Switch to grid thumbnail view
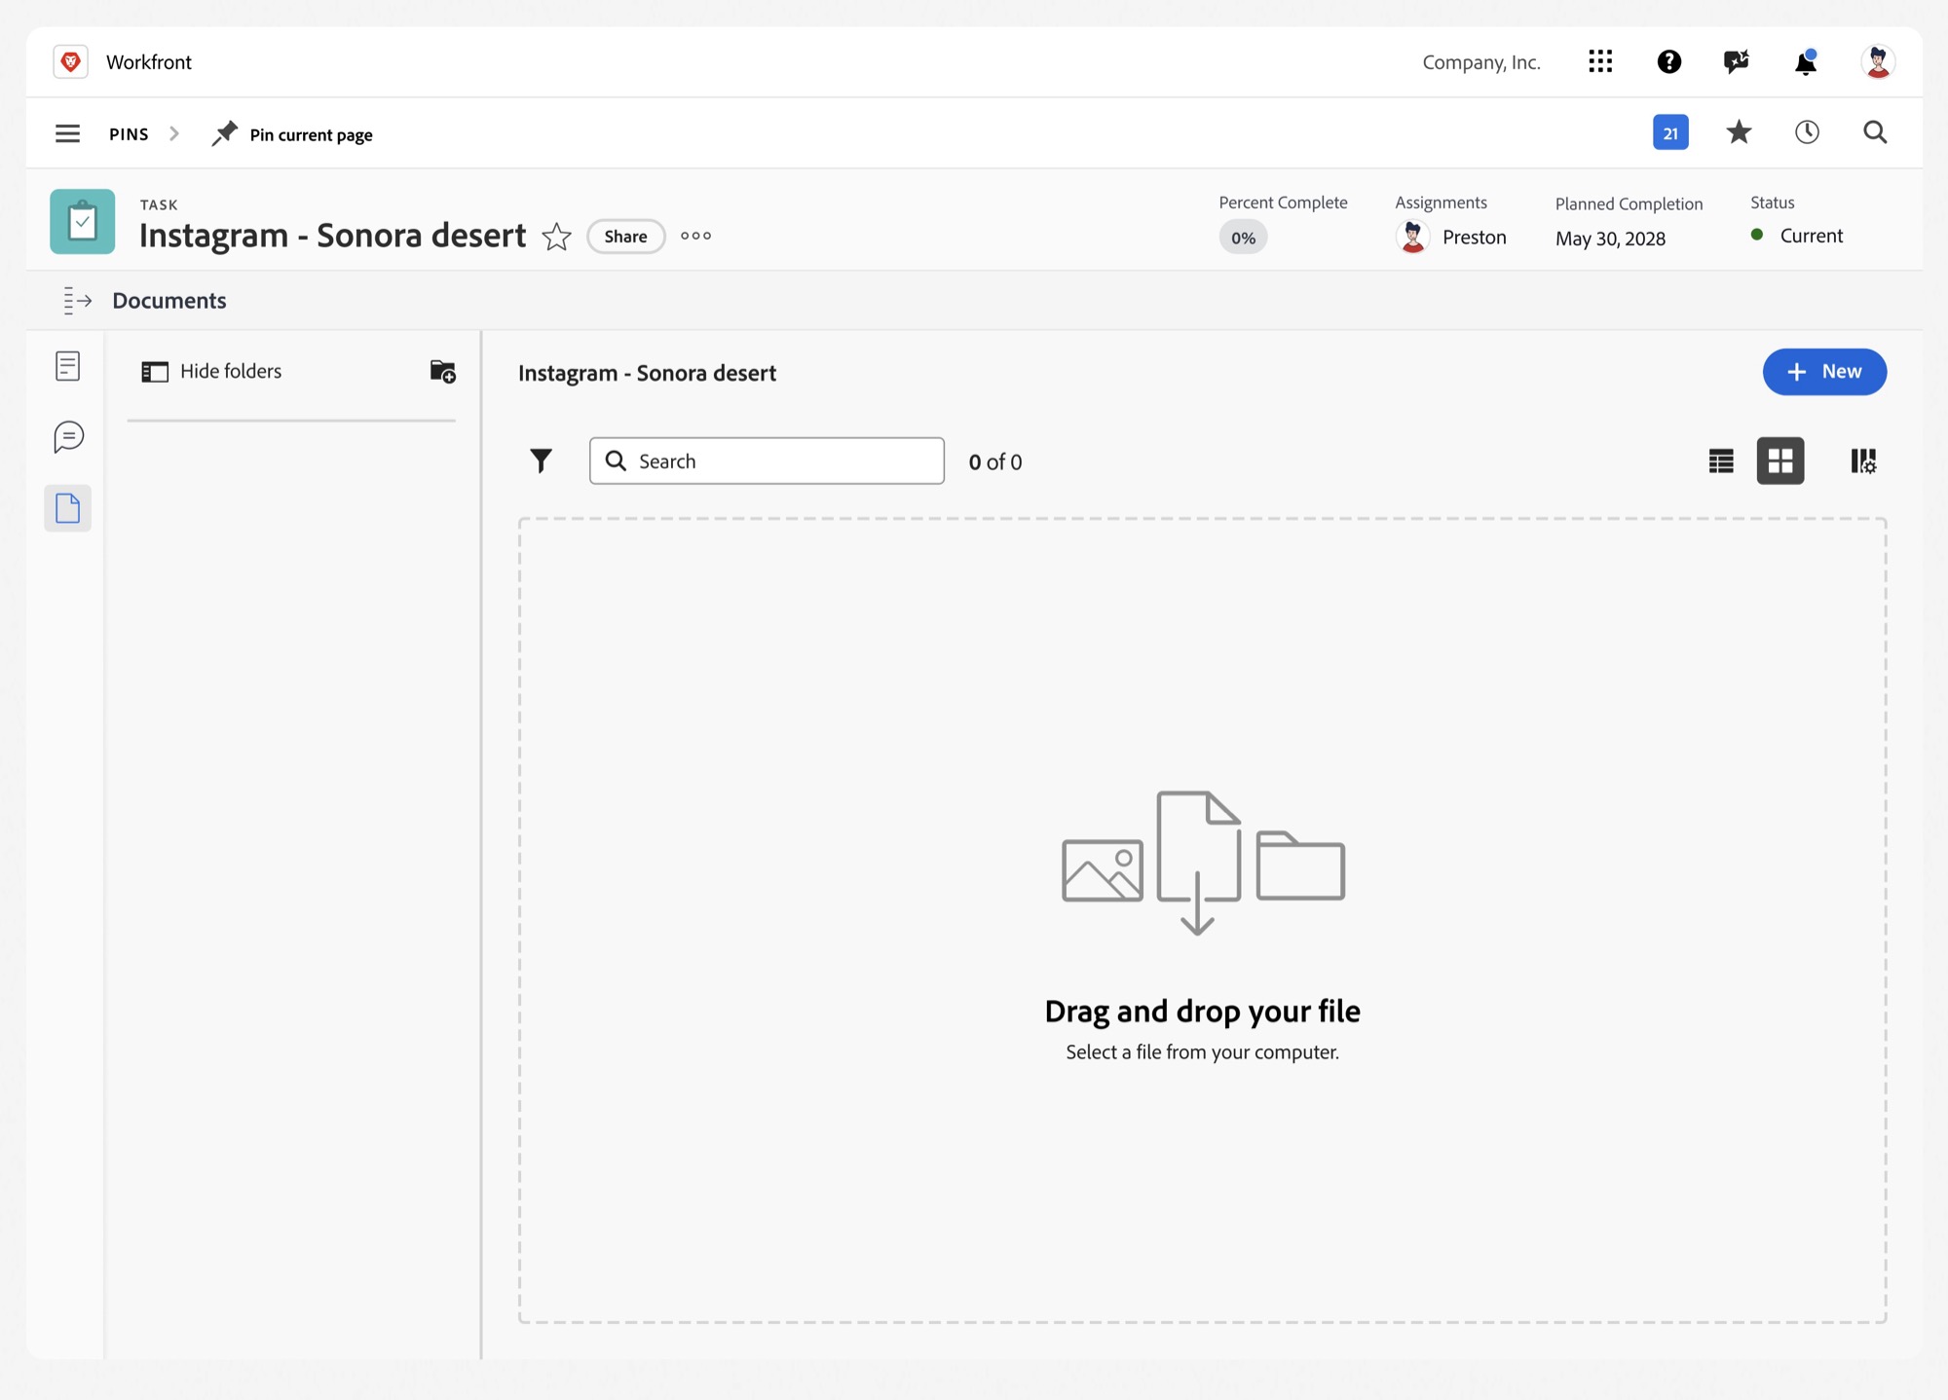 click(1780, 461)
